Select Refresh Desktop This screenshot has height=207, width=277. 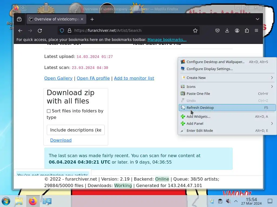click(227, 108)
